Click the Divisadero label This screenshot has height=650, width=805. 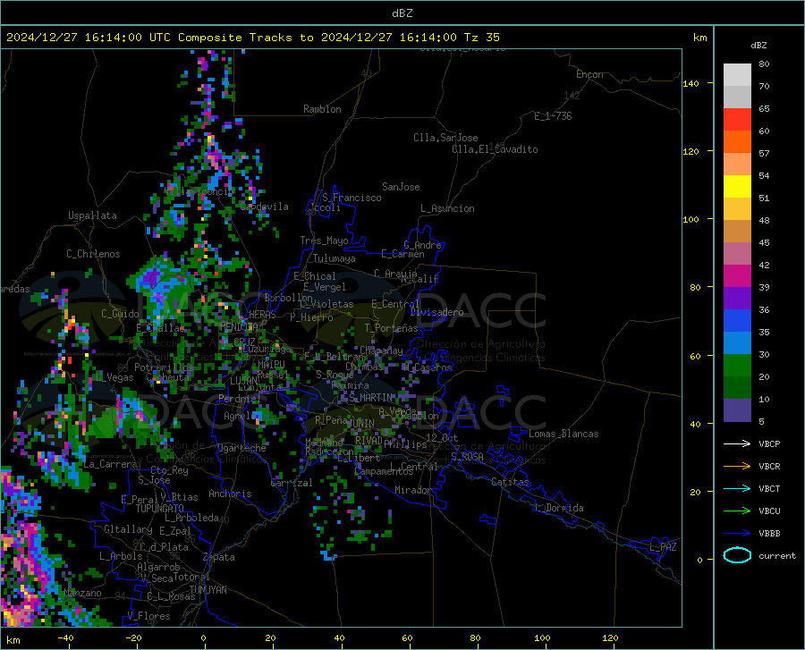pyautogui.click(x=436, y=312)
